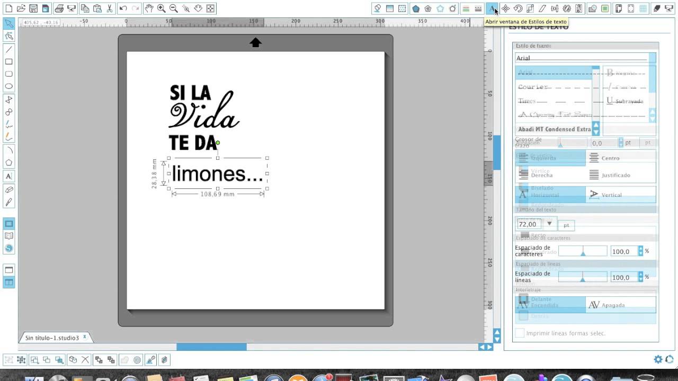Set kerning to Apagada
The height and width of the screenshot is (381, 678).
click(x=621, y=305)
